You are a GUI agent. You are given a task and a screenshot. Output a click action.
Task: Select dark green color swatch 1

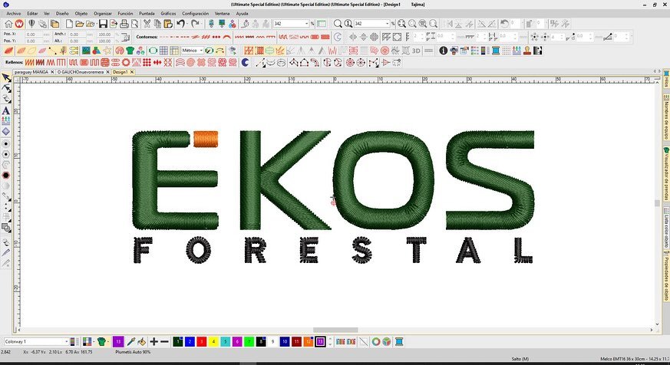coord(178,341)
